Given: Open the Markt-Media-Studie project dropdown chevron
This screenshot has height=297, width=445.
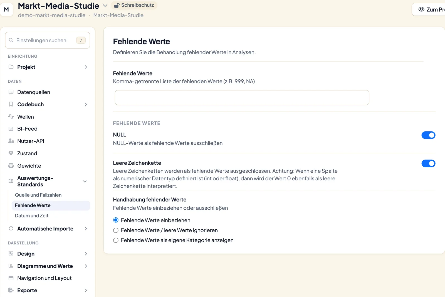Looking at the screenshot, I should 105,6.
